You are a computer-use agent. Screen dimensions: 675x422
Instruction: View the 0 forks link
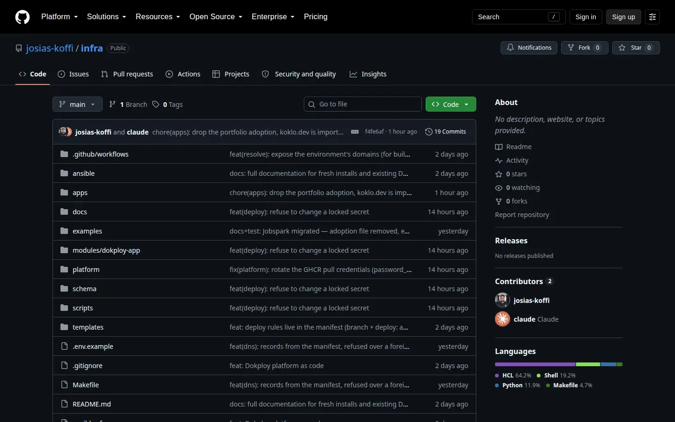pos(511,201)
